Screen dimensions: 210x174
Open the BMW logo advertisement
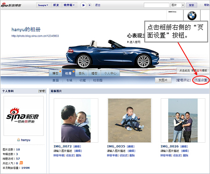[x=192, y=15]
